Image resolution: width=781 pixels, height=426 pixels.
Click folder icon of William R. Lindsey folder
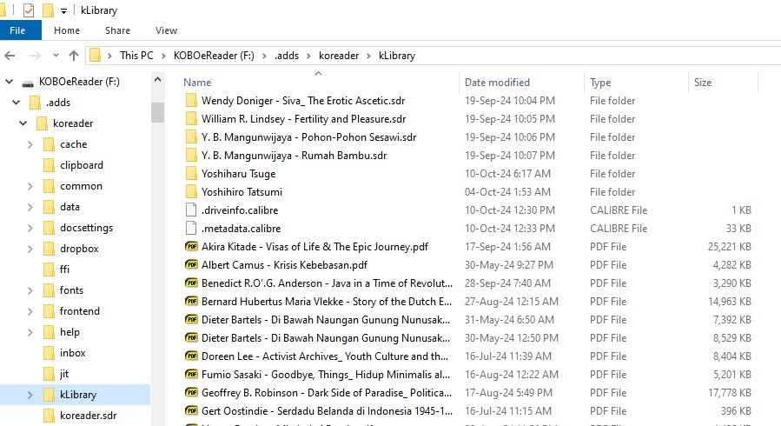[x=191, y=119]
